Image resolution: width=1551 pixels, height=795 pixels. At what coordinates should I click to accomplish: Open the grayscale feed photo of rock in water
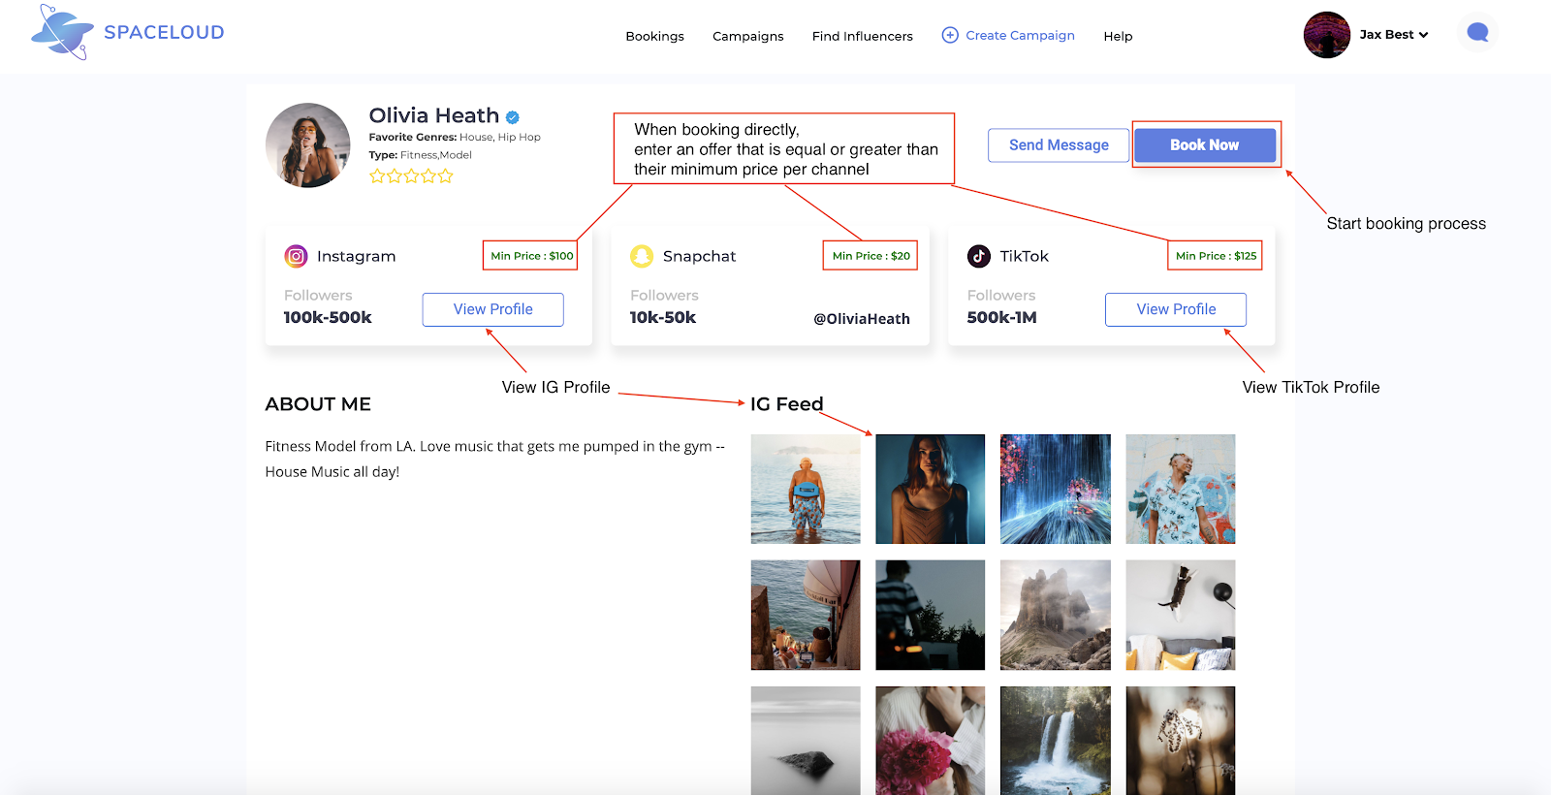(806, 741)
